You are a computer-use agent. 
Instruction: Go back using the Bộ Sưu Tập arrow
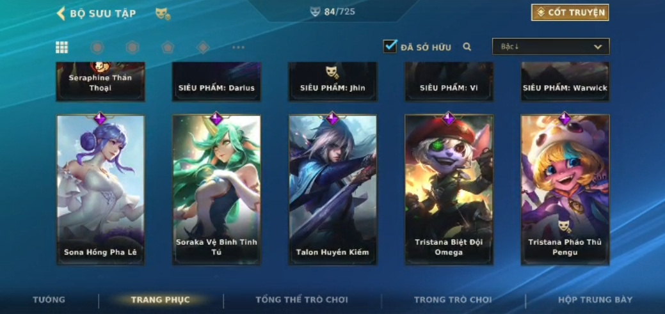point(61,13)
